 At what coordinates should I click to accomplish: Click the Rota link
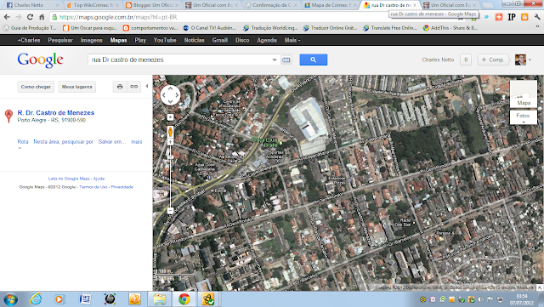coord(23,142)
